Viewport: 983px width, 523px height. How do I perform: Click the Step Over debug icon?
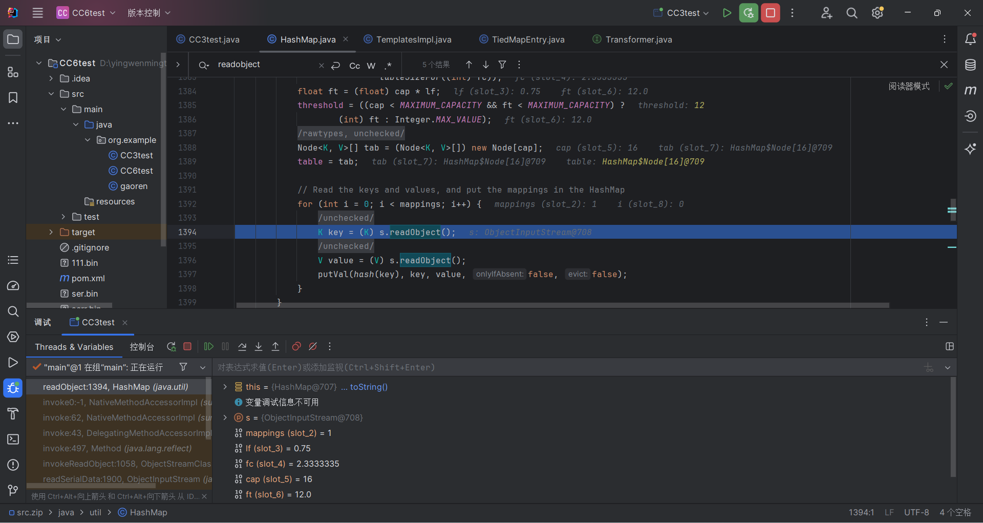(242, 347)
